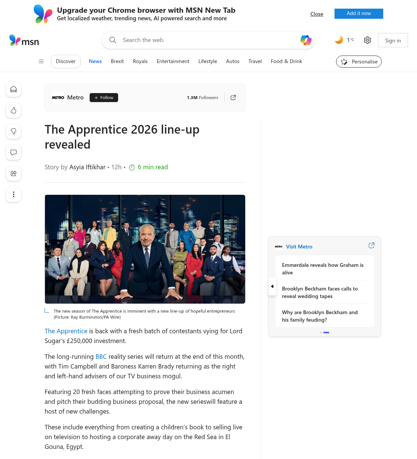Close the Chrome upgrade banner

coord(317,14)
